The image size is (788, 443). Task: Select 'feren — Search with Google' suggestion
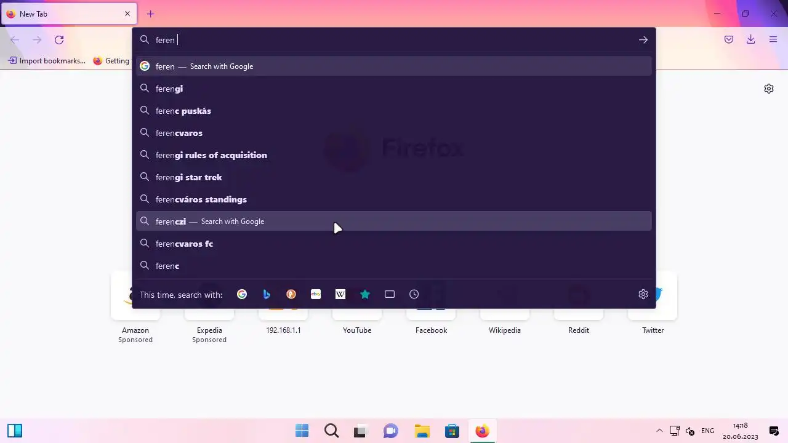tap(394, 66)
